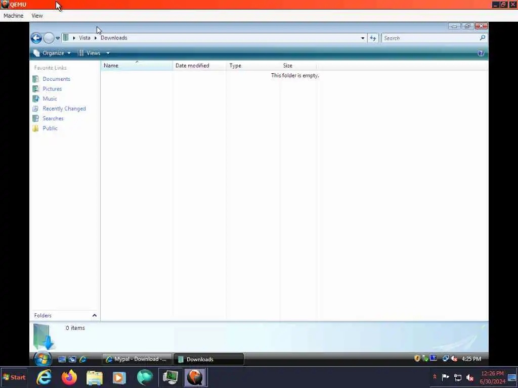
Task: Select Vista in the address breadcrumb
Action: click(84, 38)
